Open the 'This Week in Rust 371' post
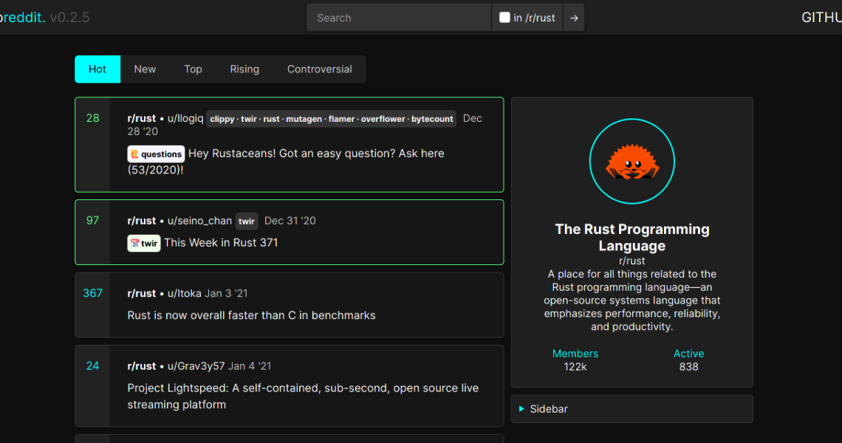This screenshot has width=842, height=443. [221, 243]
